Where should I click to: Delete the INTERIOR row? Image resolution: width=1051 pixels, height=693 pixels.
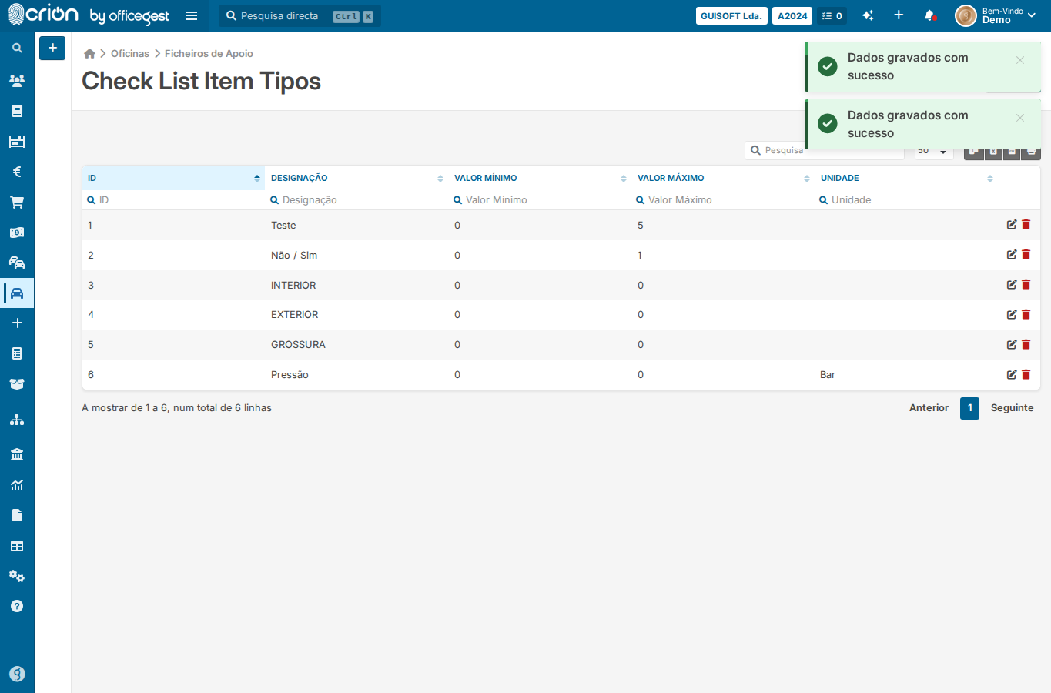coord(1026,285)
